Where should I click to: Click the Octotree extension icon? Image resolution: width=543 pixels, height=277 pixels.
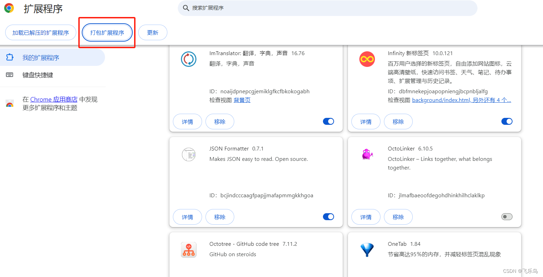pyautogui.click(x=189, y=250)
